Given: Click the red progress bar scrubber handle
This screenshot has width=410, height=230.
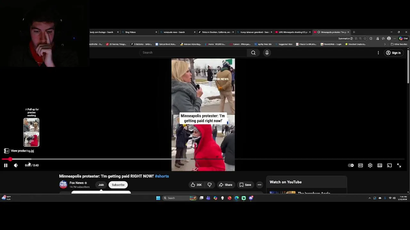Looking at the screenshot, I should coord(10,159).
